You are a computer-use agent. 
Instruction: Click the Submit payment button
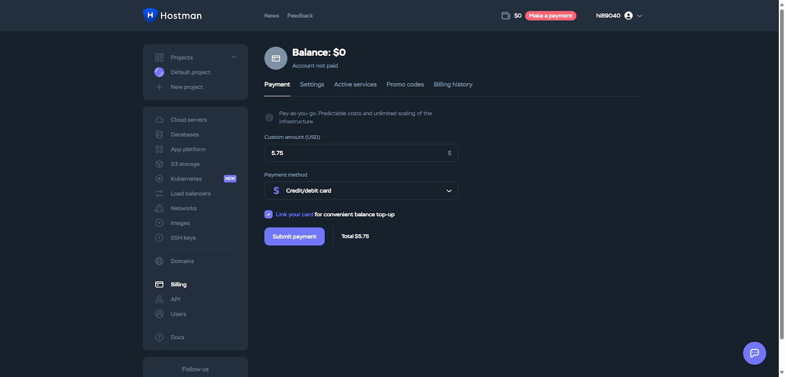click(x=294, y=236)
